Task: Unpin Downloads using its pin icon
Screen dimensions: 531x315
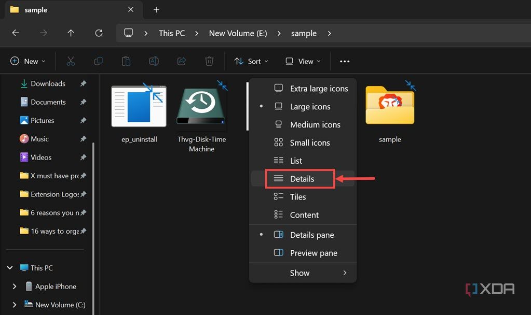Action: click(x=83, y=83)
